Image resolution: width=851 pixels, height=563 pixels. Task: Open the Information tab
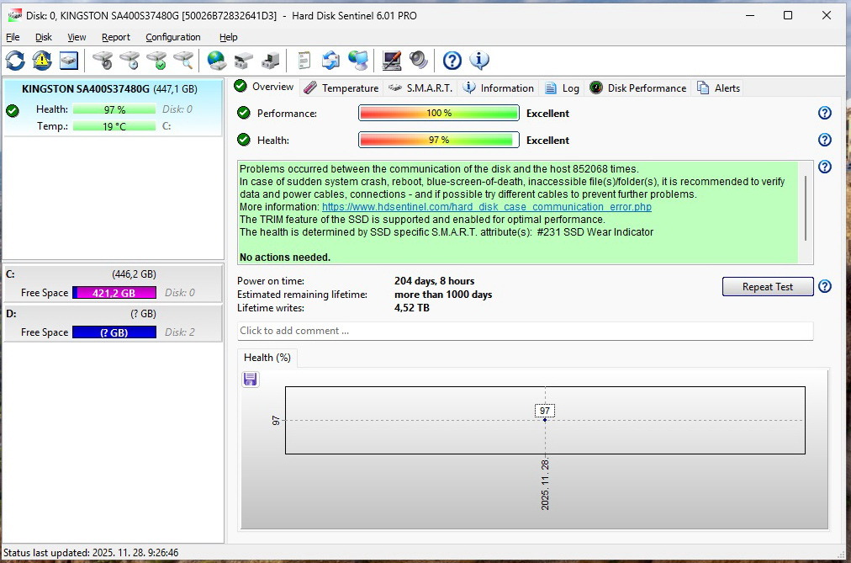pos(498,88)
